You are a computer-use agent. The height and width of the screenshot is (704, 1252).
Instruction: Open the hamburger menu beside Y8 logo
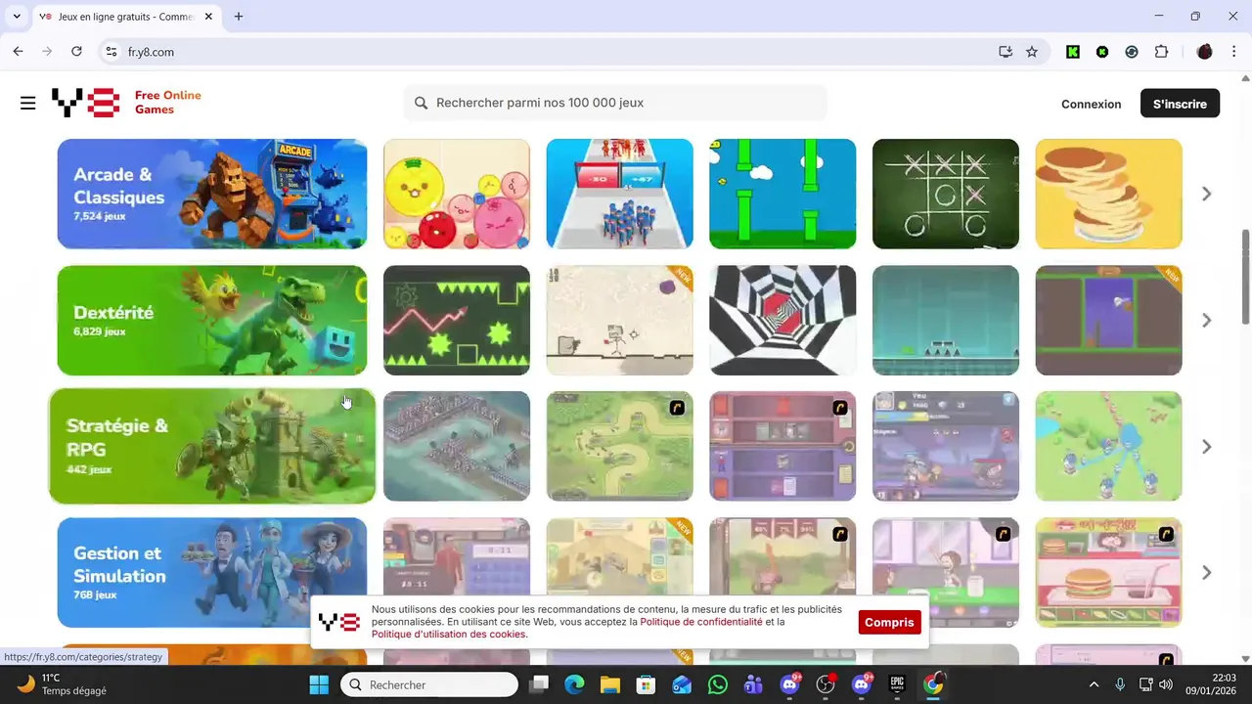[27, 103]
